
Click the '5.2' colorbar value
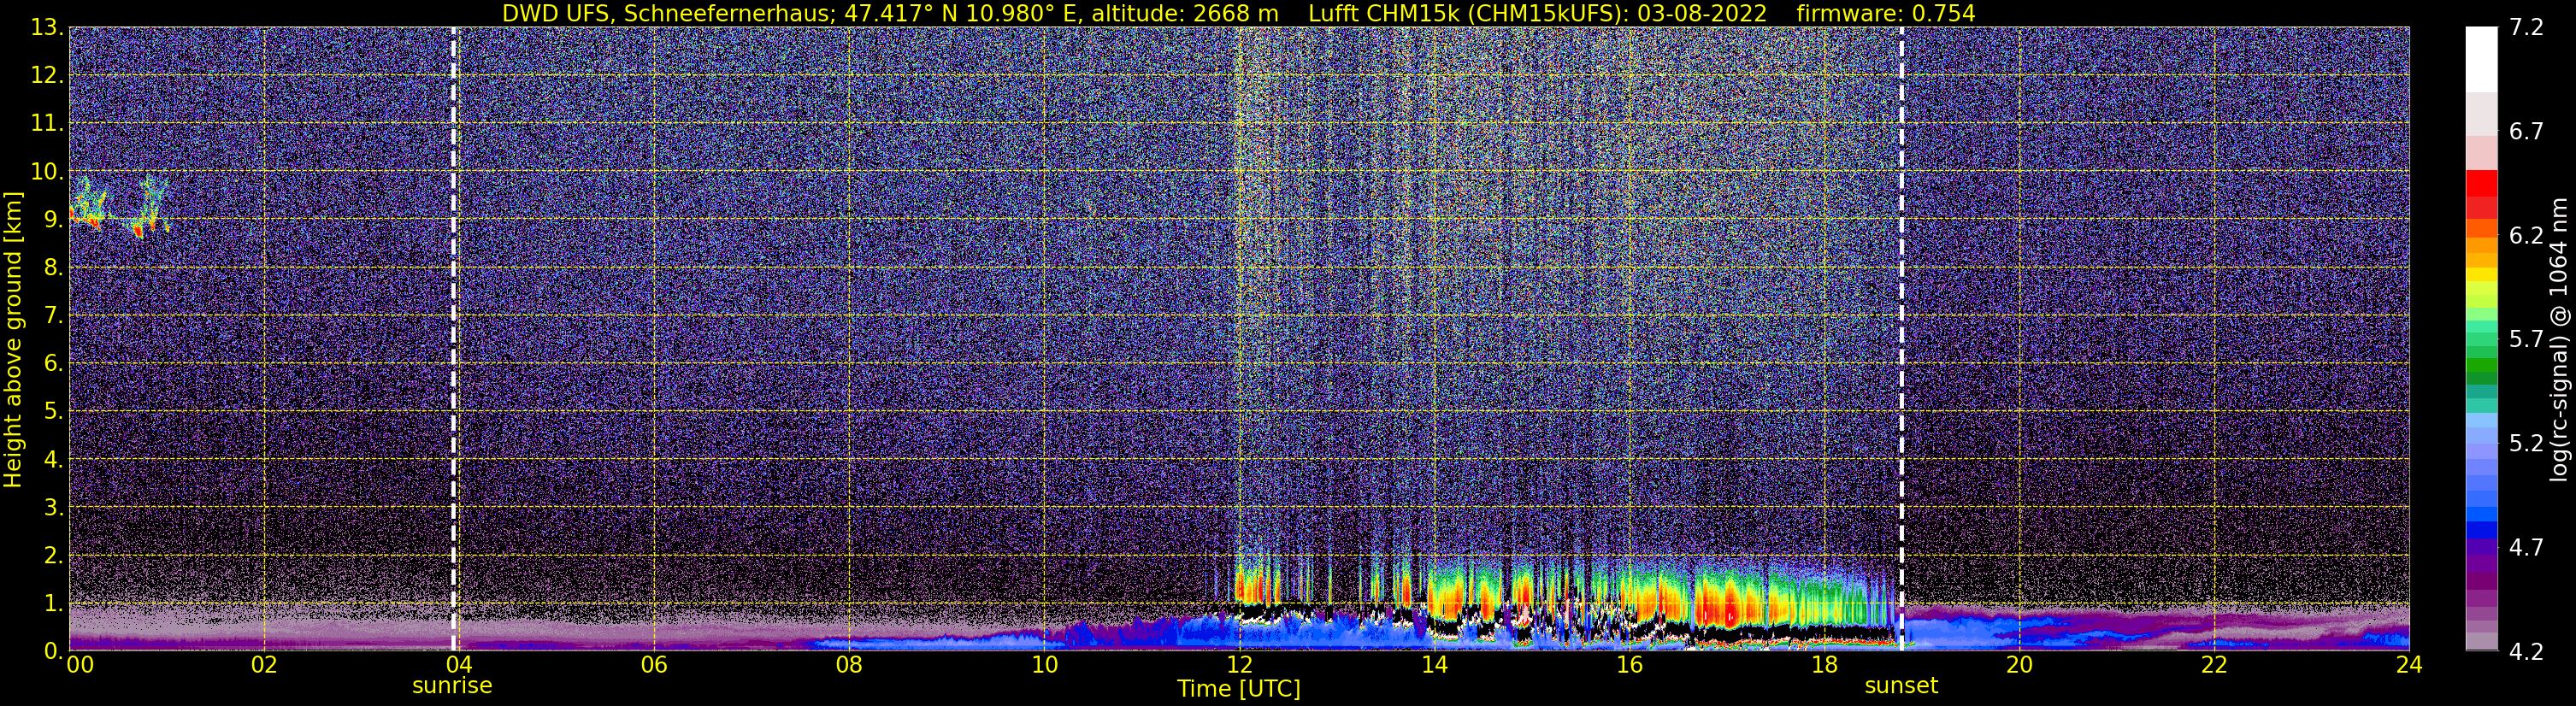(2526, 443)
